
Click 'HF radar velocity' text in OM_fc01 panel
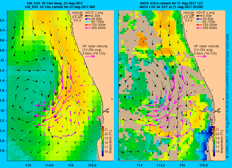95,46
